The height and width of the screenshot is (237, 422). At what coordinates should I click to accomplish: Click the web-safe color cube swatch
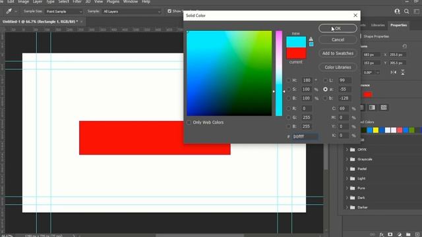[x=311, y=44]
